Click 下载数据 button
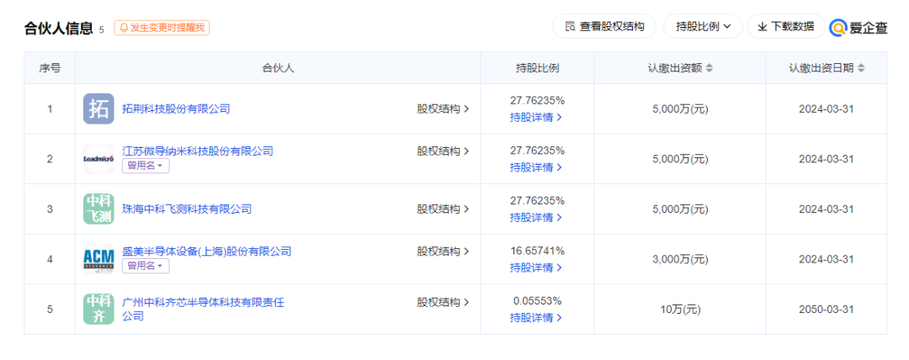This screenshot has width=909, height=360. 786,27
